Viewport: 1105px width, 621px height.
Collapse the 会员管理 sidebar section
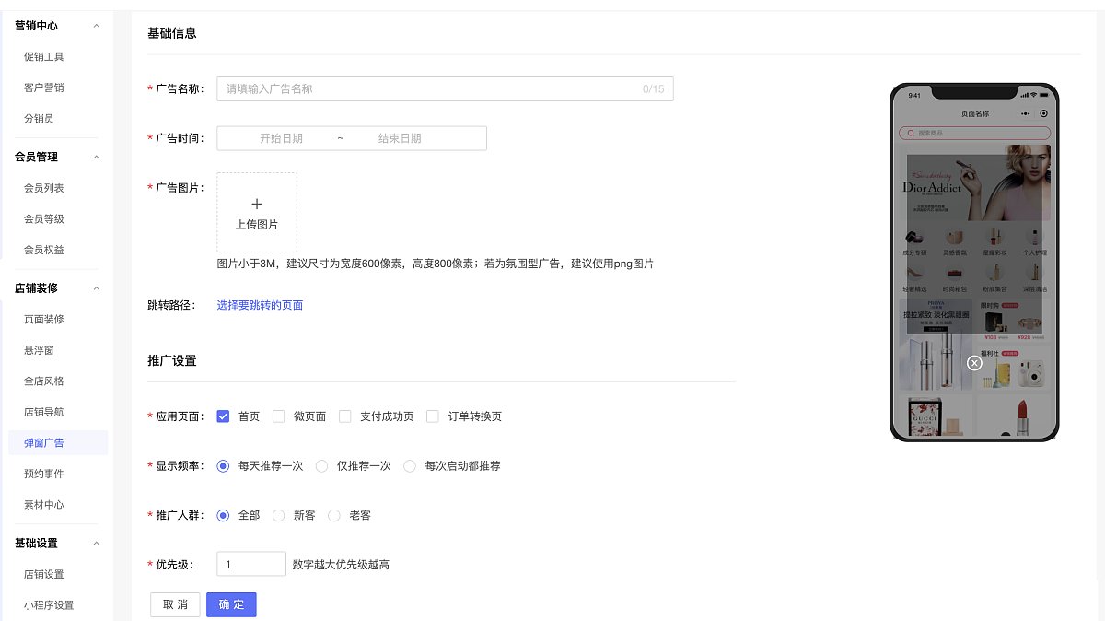click(97, 157)
